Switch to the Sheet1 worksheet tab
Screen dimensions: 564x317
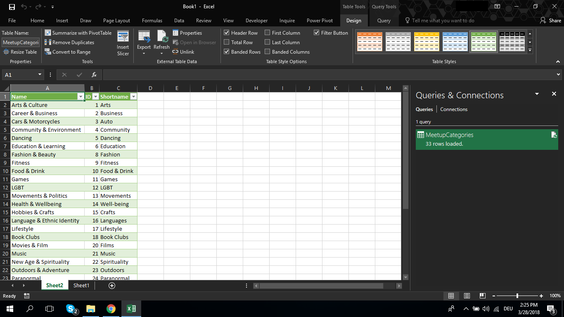tap(81, 285)
